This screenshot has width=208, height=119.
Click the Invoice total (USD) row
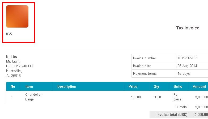pyautogui.click(x=179, y=114)
